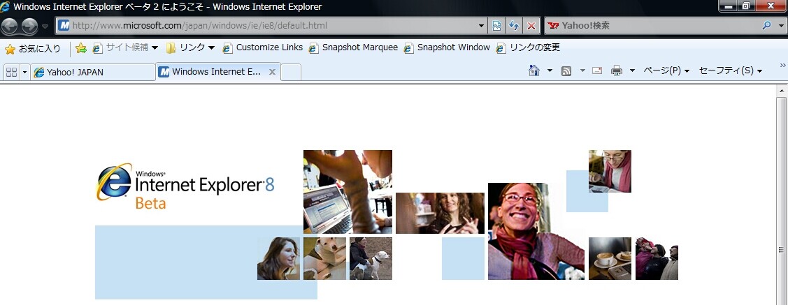Open the Snapshot Window favorite
Viewport: 788px width, 305px height.
447,47
